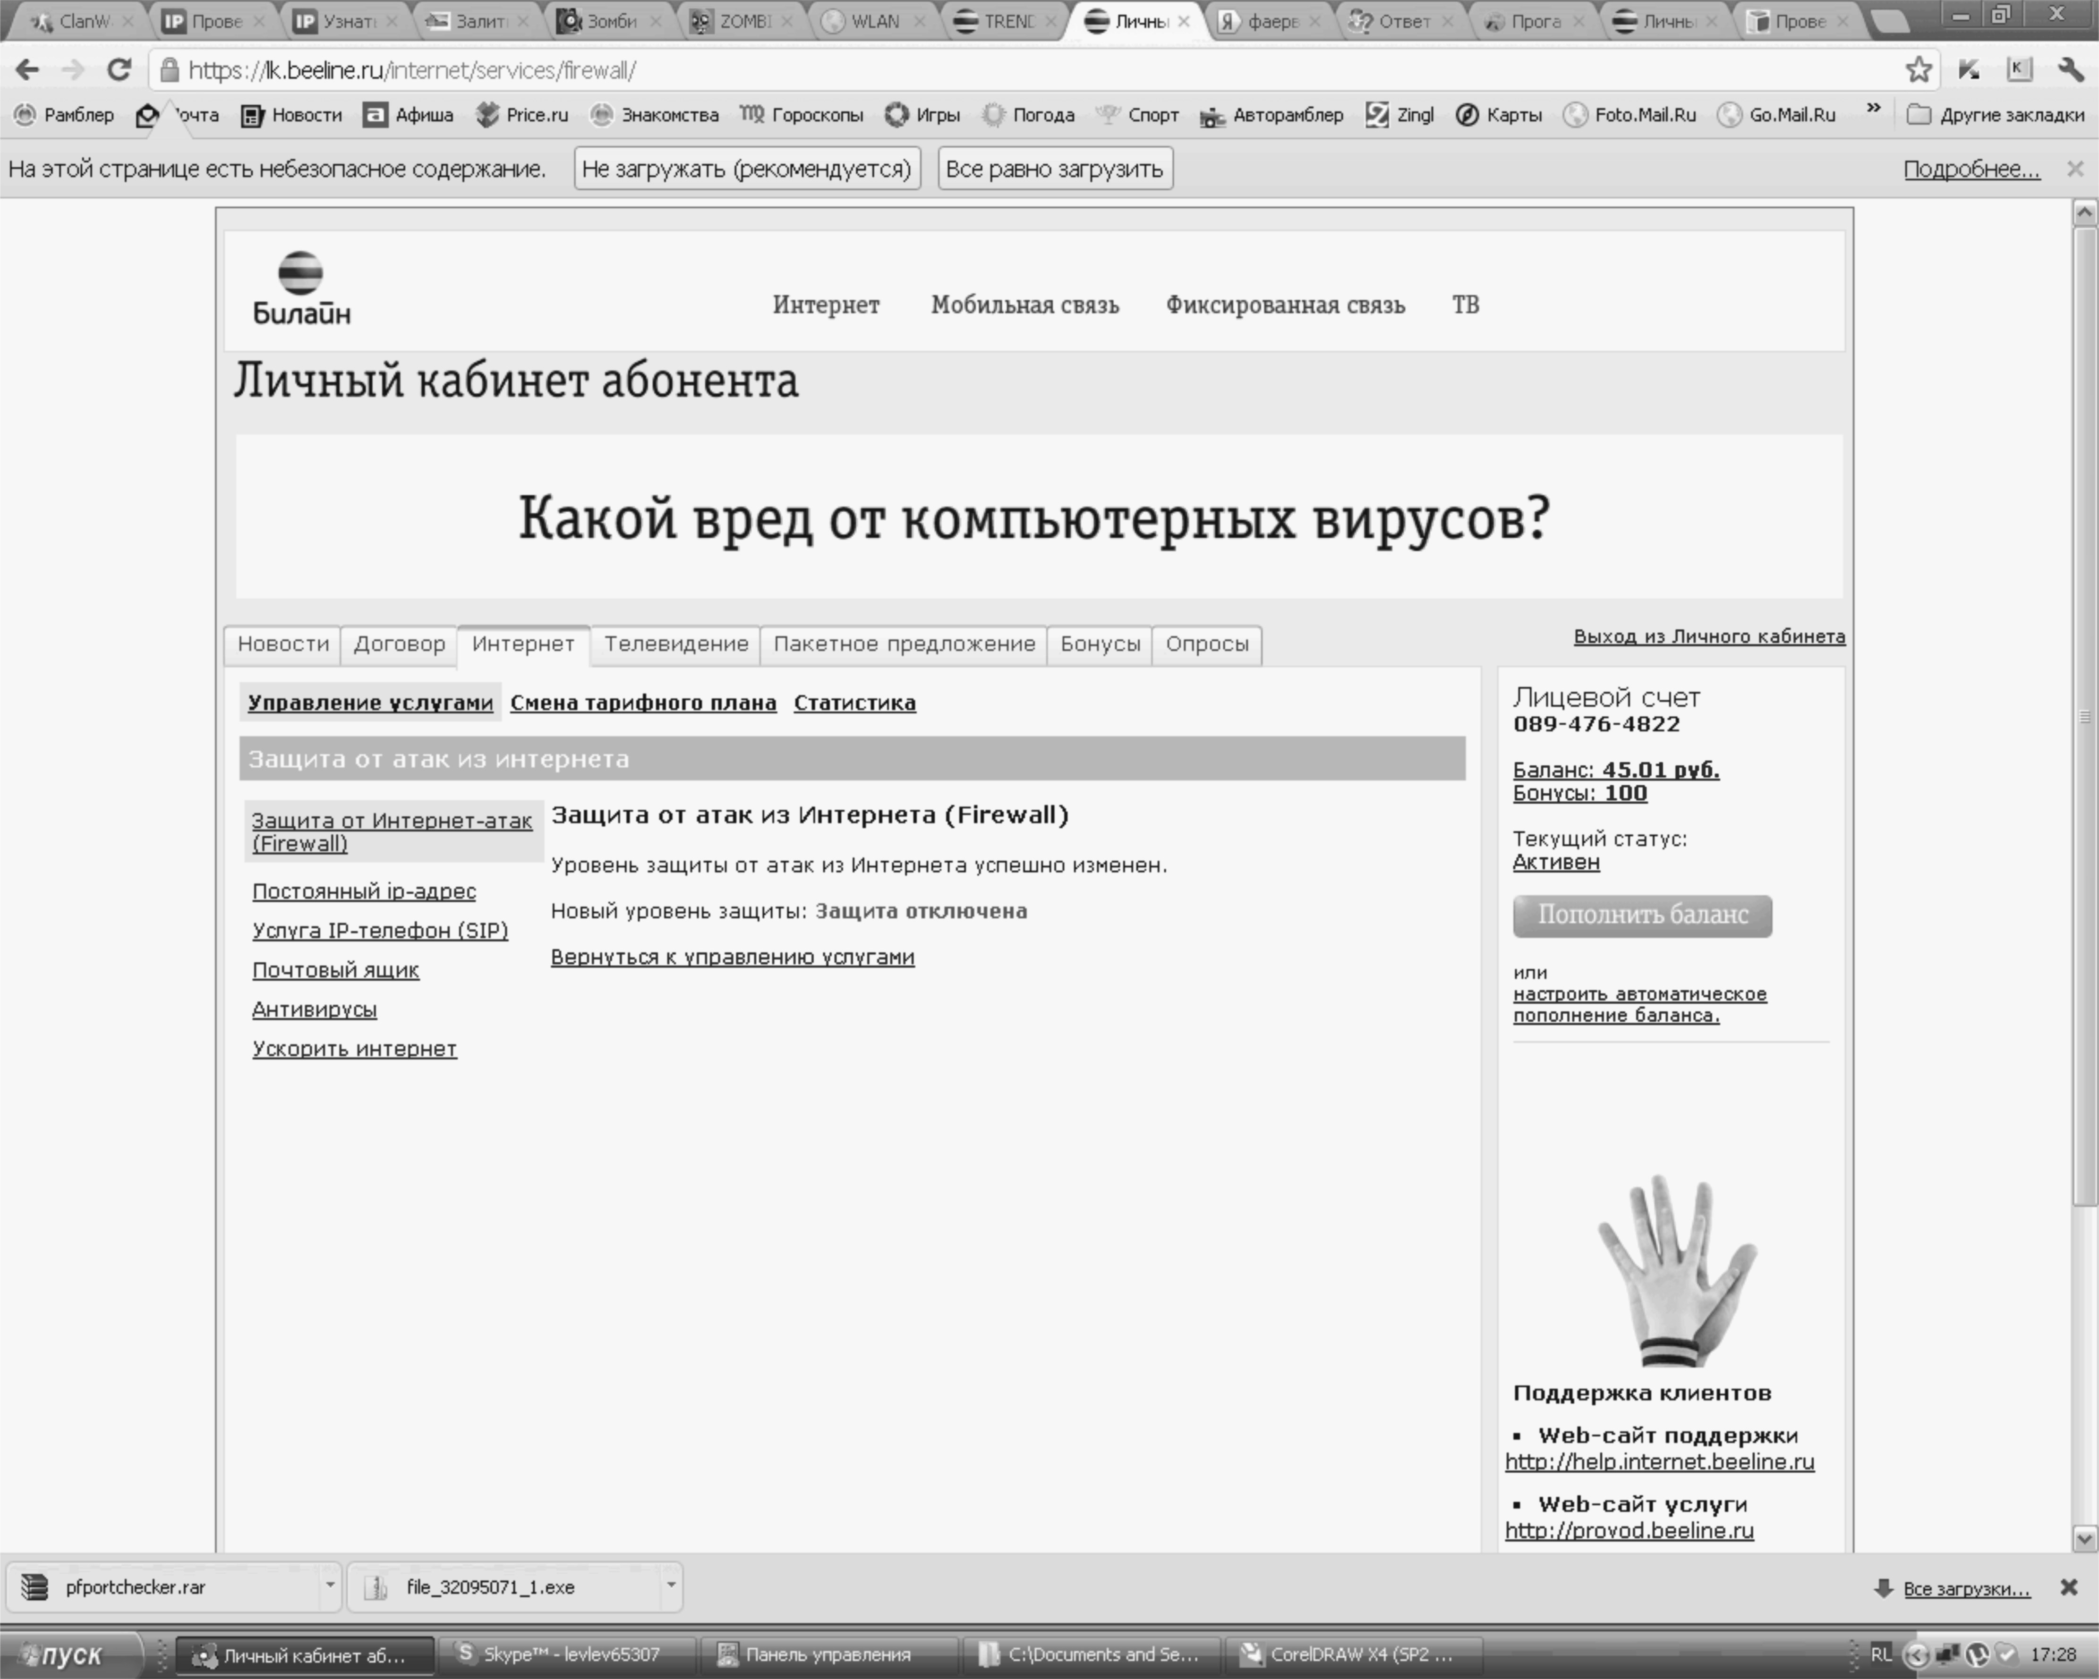Open the Гороскопы bookmark

(x=801, y=115)
